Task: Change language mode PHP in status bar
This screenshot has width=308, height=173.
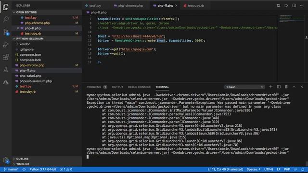Action: click(287, 169)
